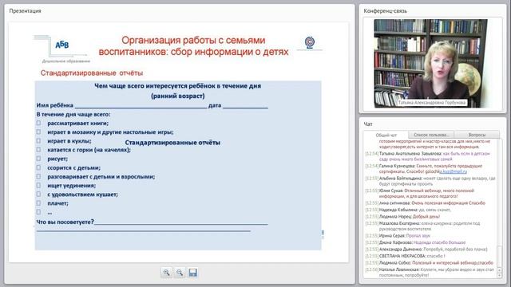Click the 'дата' blank line
Viewport: 511px width, 287px height.
pos(245,106)
